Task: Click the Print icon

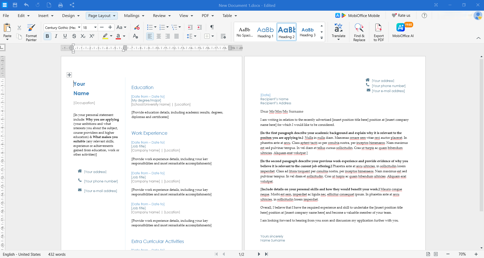Action: click(60, 5)
